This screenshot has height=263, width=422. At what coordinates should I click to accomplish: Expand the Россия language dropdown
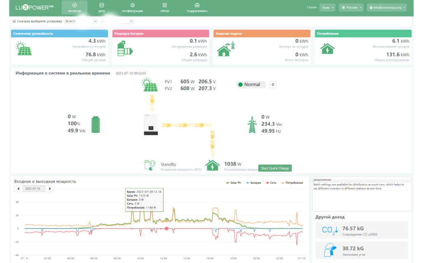(x=351, y=7)
